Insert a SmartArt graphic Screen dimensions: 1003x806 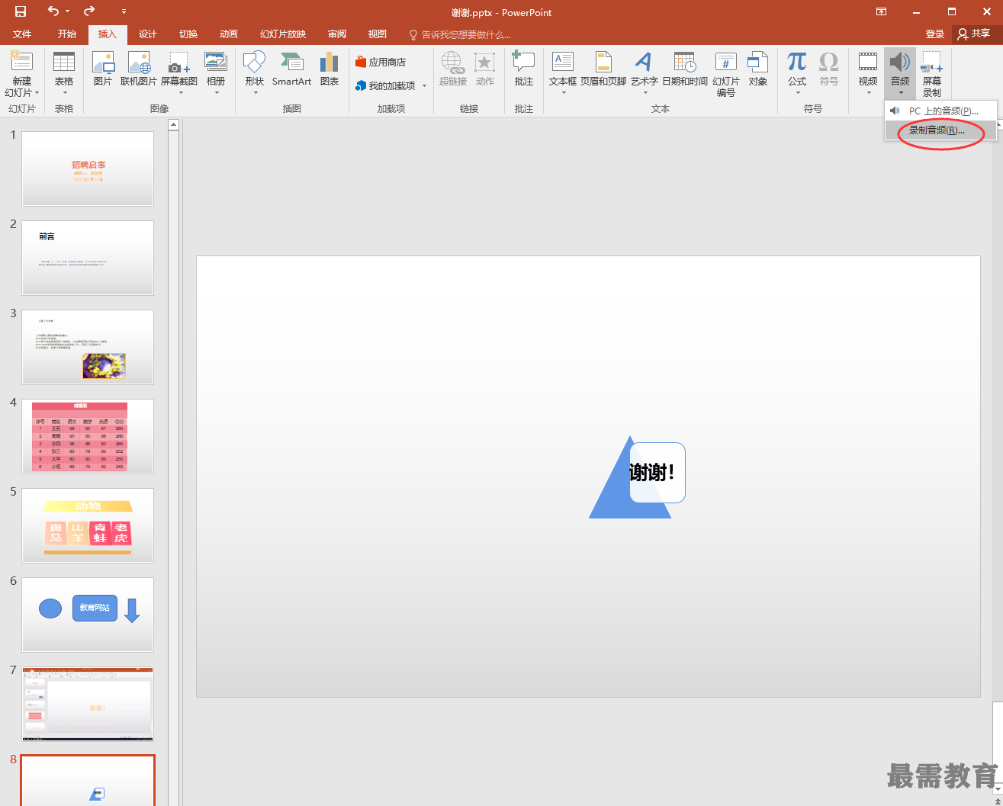pyautogui.click(x=291, y=69)
